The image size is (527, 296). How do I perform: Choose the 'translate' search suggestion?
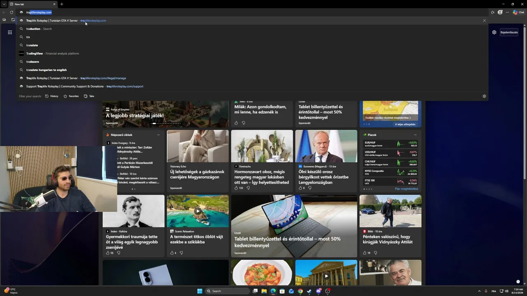click(x=252, y=45)
